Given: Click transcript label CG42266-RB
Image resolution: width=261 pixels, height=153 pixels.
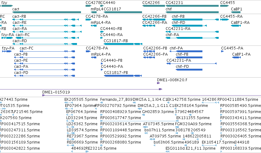Looking at the screenshot, I should click(155, 16).
